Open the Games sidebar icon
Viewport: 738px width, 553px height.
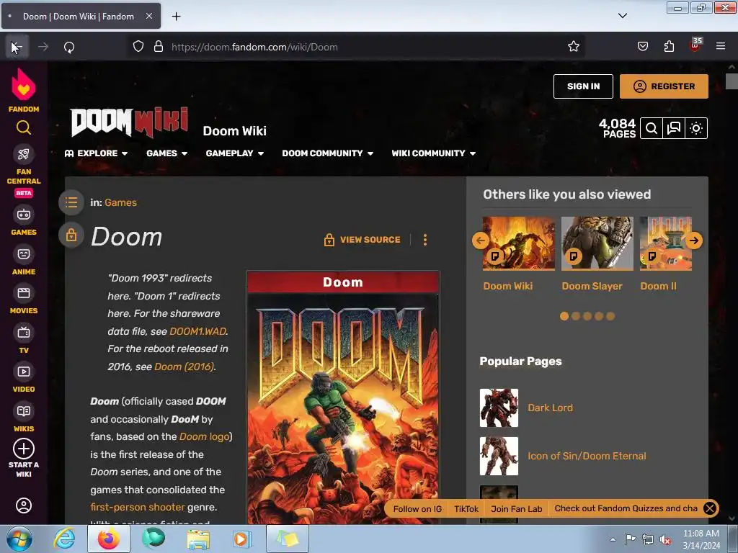coord(24,215)
